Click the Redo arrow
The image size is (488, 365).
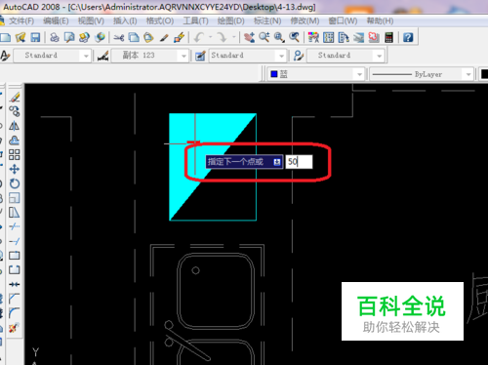pyautogui.click(x=222, y=37)
